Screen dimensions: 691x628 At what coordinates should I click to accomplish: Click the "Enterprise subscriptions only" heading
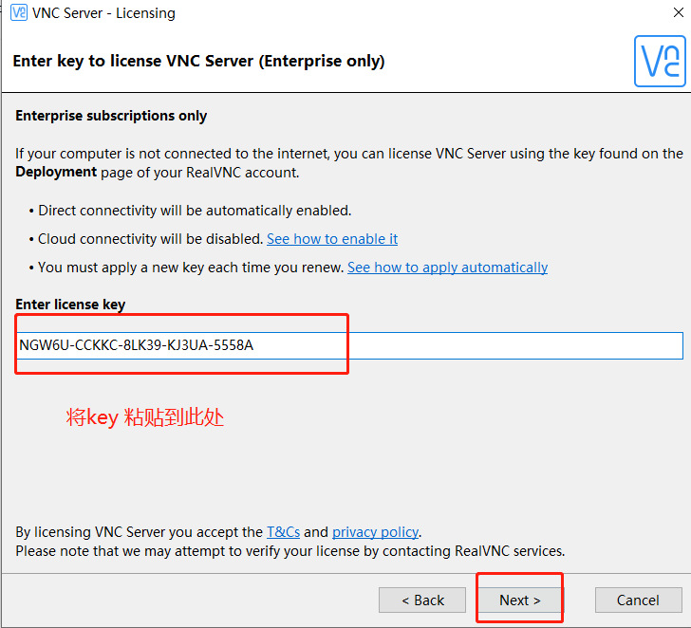(x=111, y=116)
